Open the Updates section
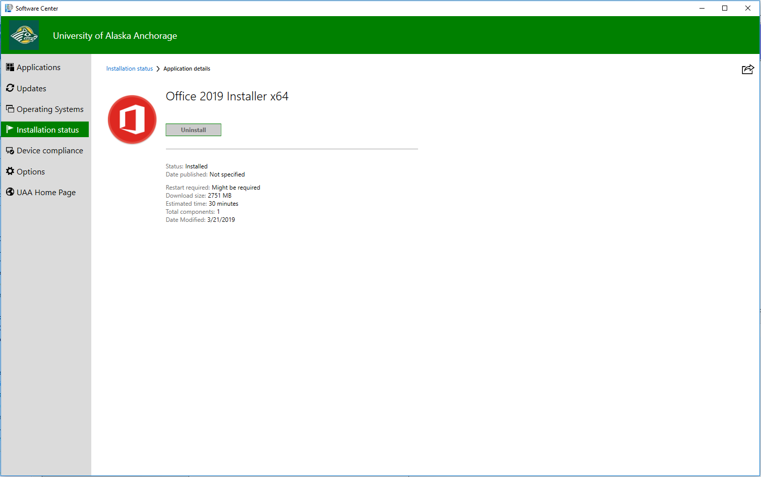The width and height of the screenshot is (761, 477). (x=31, y=88)
